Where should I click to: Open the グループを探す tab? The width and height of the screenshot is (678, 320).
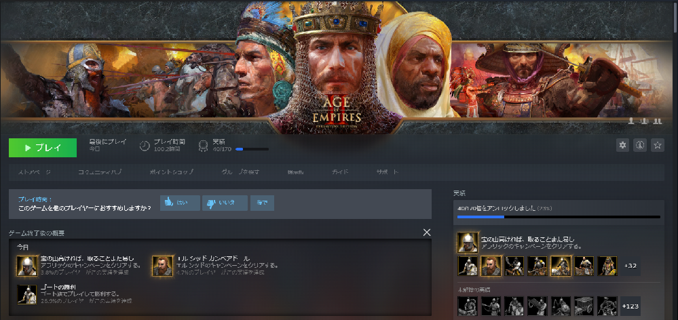click(x=240, y=172)
